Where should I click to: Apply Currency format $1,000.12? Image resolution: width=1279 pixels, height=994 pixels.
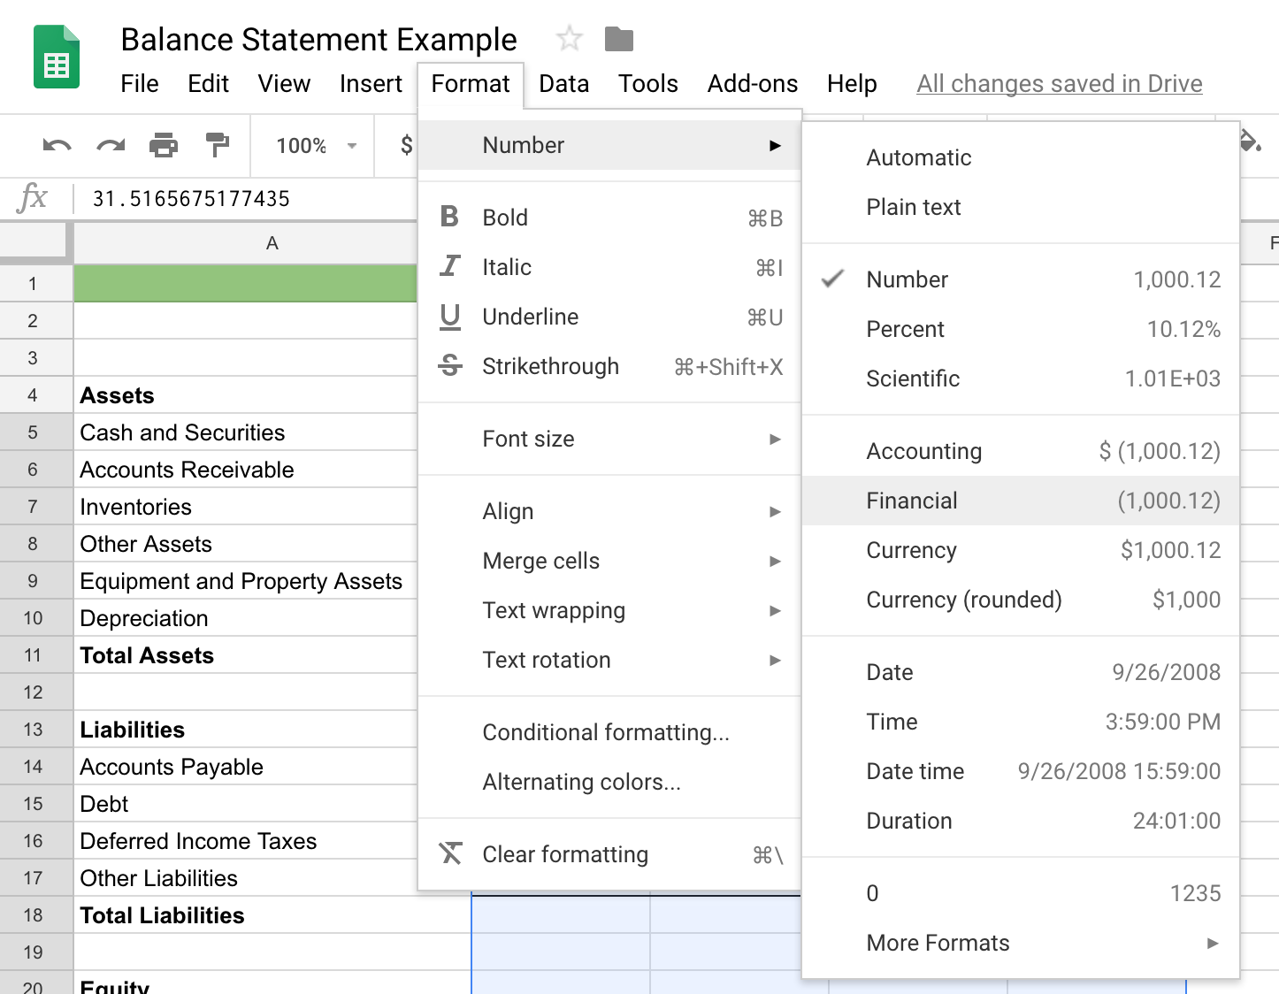1021,550
